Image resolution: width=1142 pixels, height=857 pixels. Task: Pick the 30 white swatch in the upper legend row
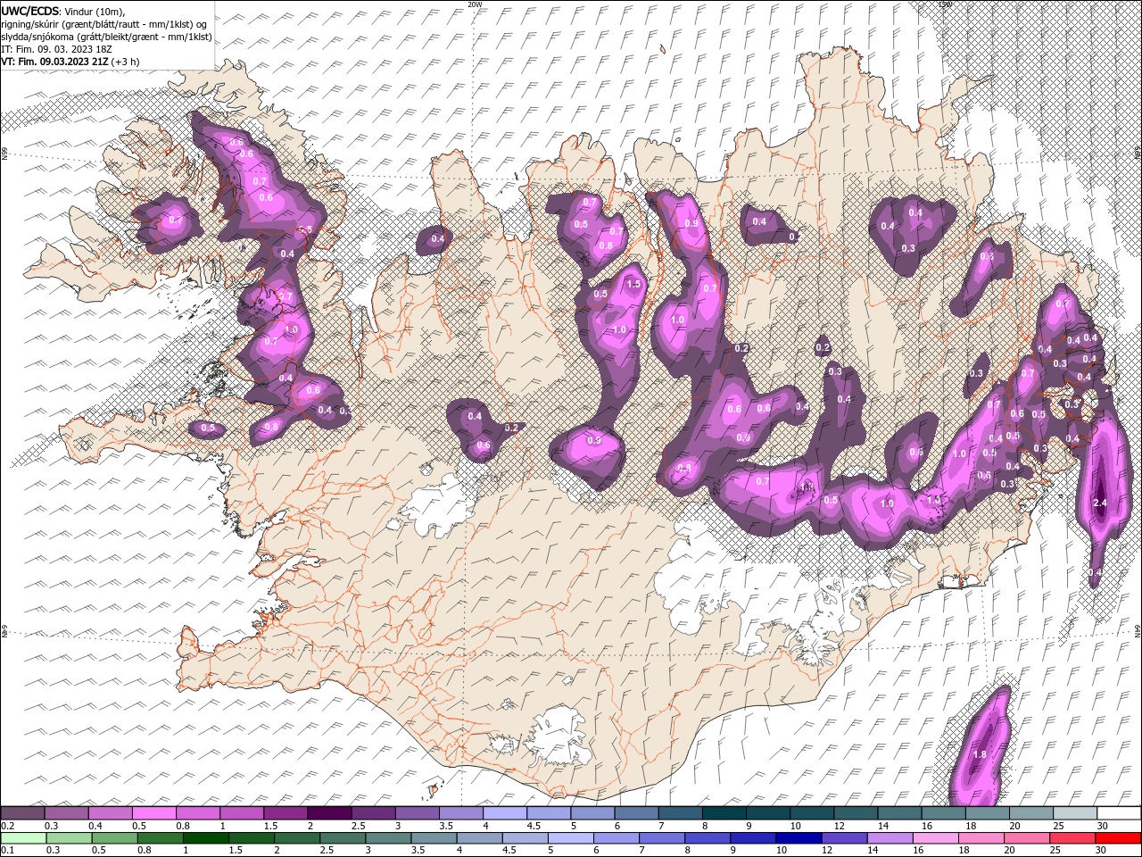pyautogui.click(x=1119, y=813)
